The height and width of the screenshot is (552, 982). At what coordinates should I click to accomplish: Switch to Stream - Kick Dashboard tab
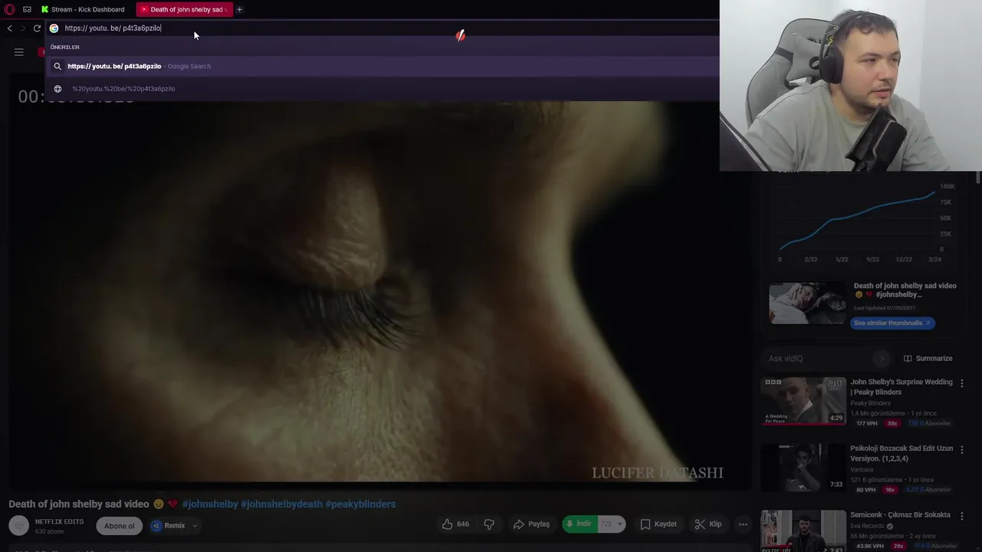pos(83,9)
